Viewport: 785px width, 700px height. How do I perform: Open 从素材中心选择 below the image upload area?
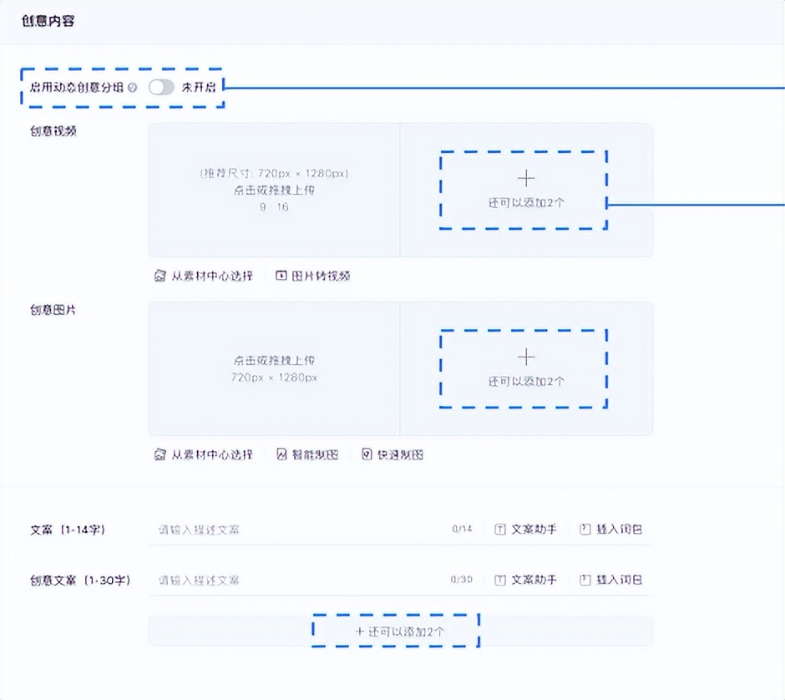[205, 455]
